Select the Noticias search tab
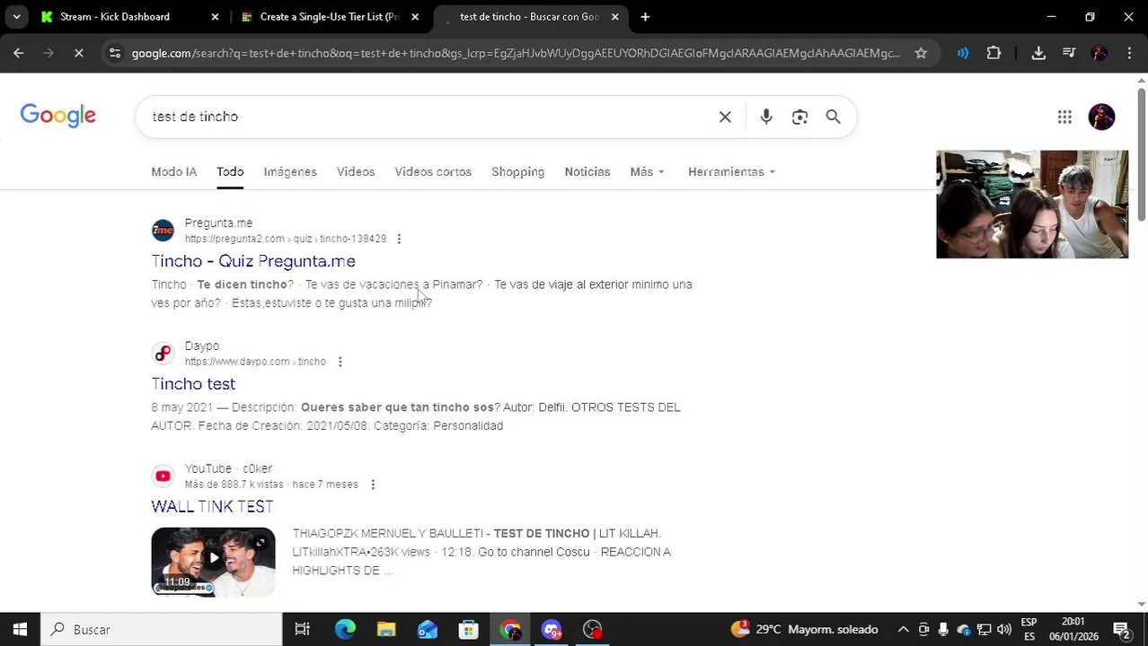This screenshot has width=1148, height=646. point(587,171)
